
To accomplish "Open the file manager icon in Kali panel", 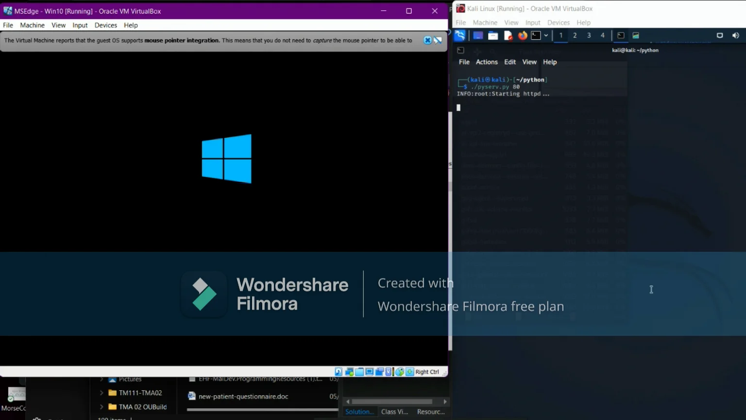I will click(x=493, y=35).
